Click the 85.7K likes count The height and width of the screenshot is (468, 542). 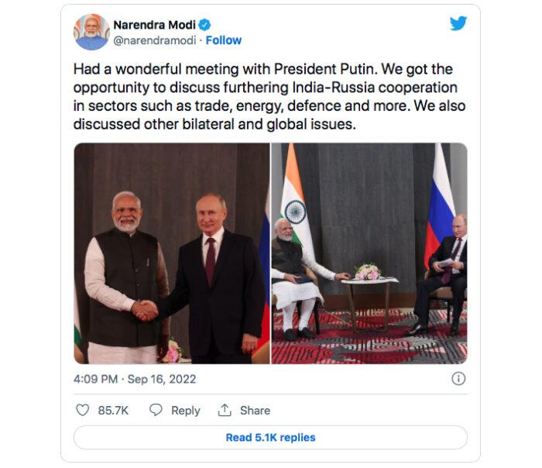tap(113, 410)
